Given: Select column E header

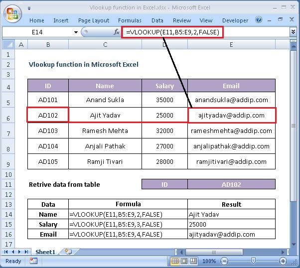Looking at the screenshot, I should [231, 44].
